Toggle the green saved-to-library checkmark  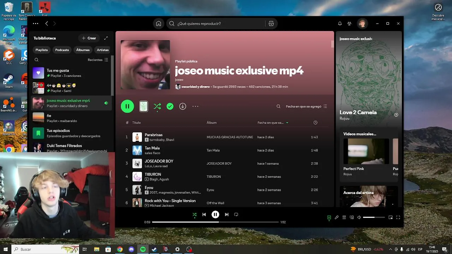click(170, 106)
